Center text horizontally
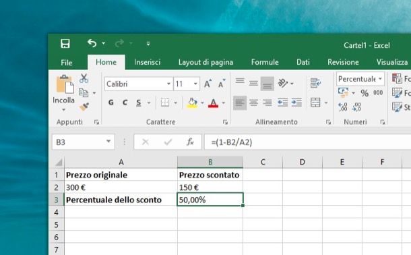411x255 pixels. click(253, 103)
